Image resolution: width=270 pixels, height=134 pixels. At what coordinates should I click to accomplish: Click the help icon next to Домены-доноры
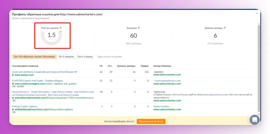pos(225,27)
